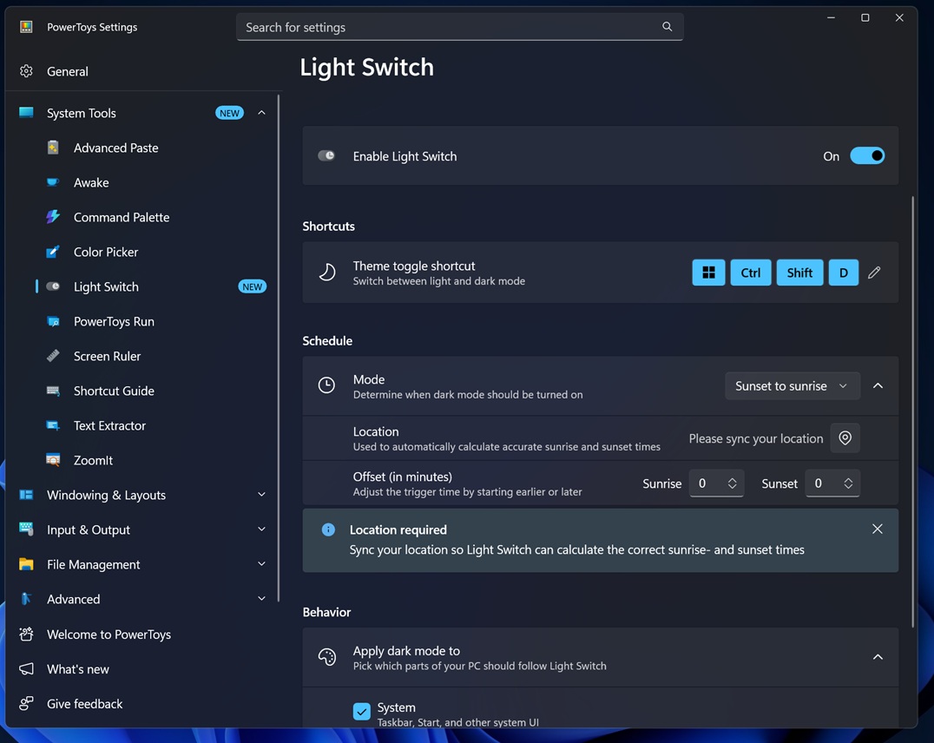Viewport: 934px width, 743px height.
Task: Uncheck the System checkbox
Action: click(x=362, y=712)
